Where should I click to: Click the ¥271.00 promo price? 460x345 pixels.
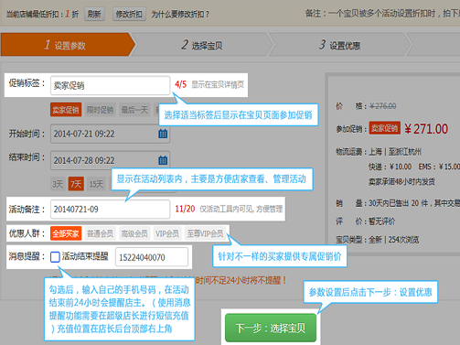[426, 129]
